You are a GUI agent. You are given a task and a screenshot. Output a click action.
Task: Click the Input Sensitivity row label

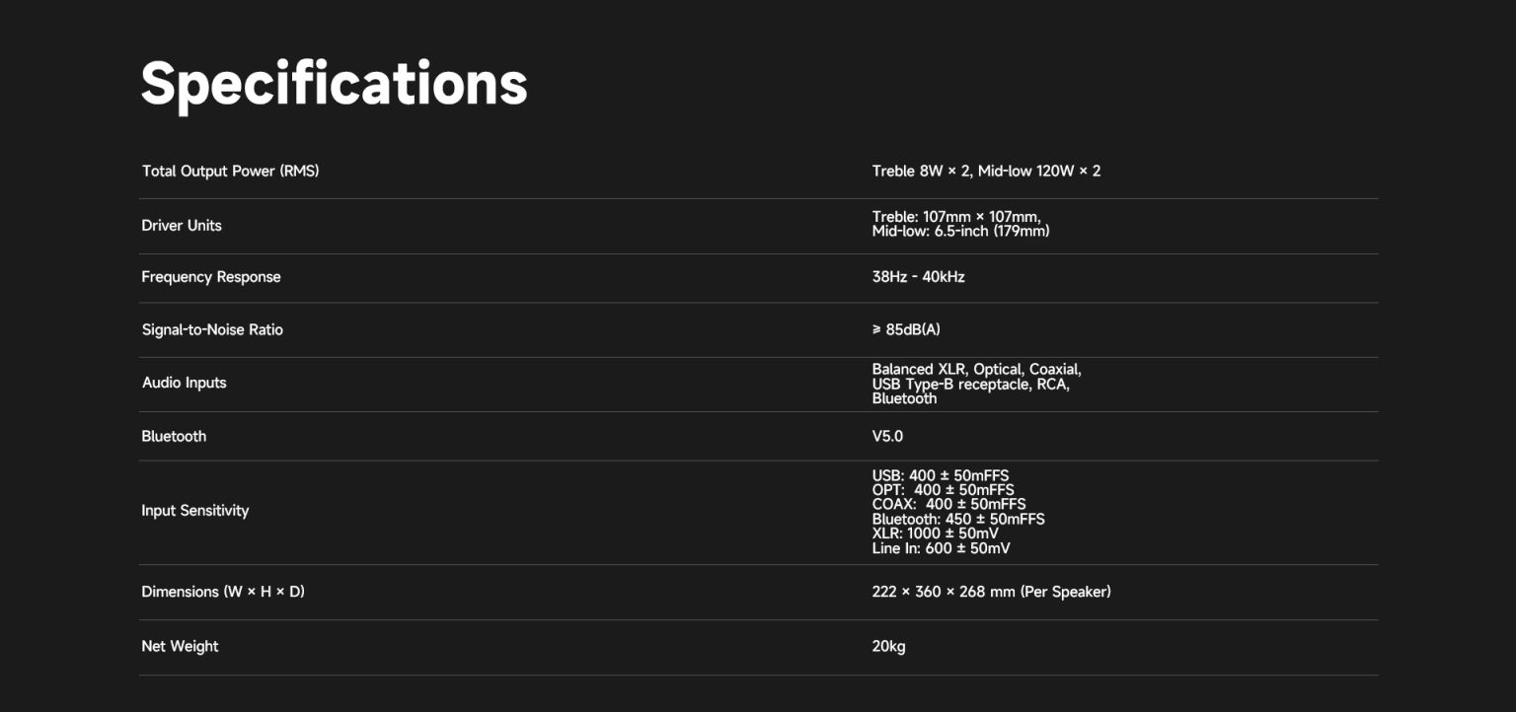[x=195, y=511]
